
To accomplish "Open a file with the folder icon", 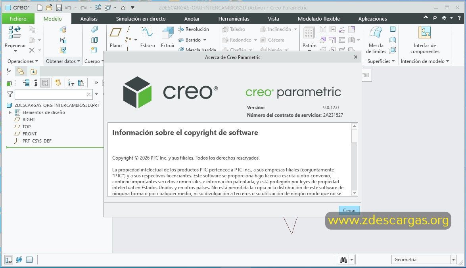I will tap(49, 8).
